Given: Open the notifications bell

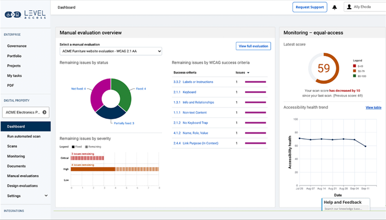Looking at the screenshot, I should click(334, 8).
